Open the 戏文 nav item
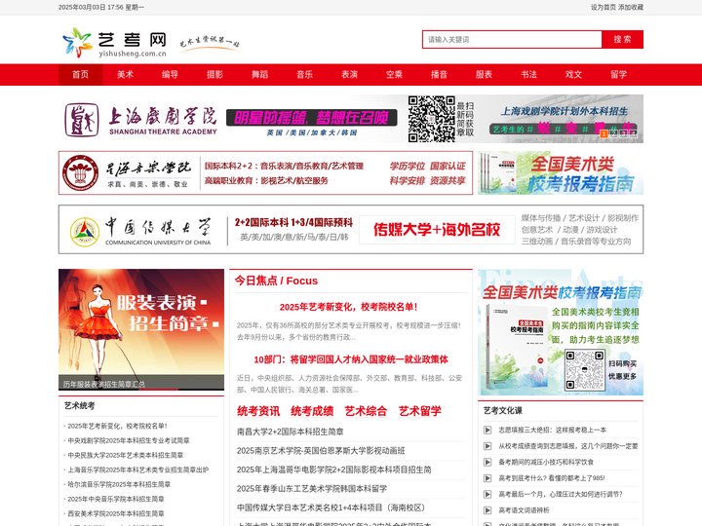This screenshot has height=526, width=702. click(x=573, y=75)
